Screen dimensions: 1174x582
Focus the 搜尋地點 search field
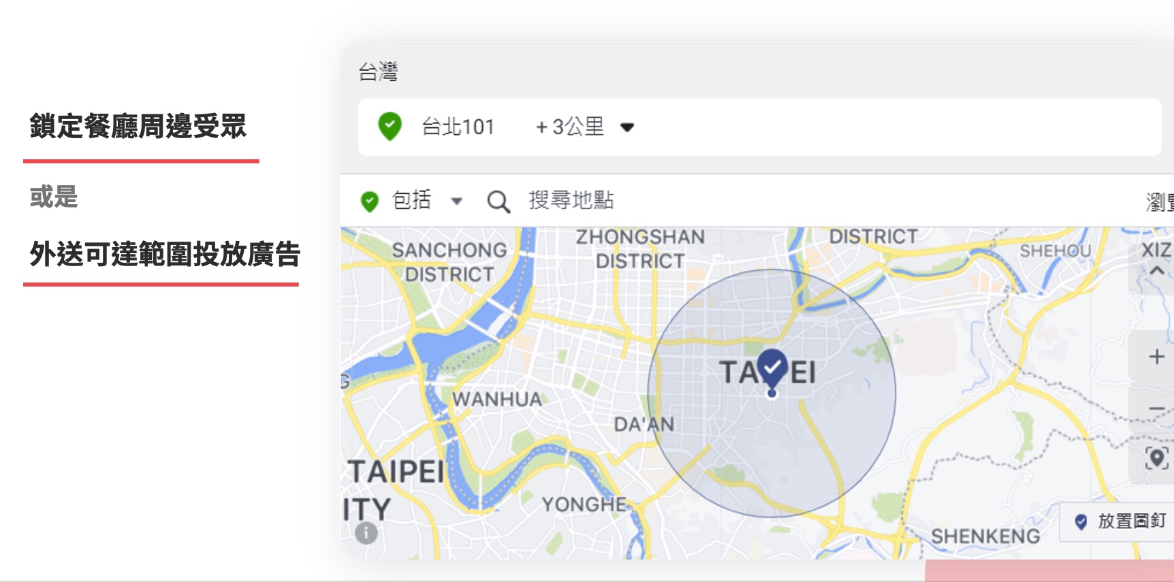click(x=571, y=200)
